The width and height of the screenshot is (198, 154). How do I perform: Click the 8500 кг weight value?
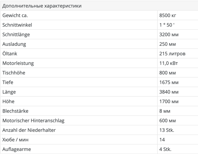168,15
